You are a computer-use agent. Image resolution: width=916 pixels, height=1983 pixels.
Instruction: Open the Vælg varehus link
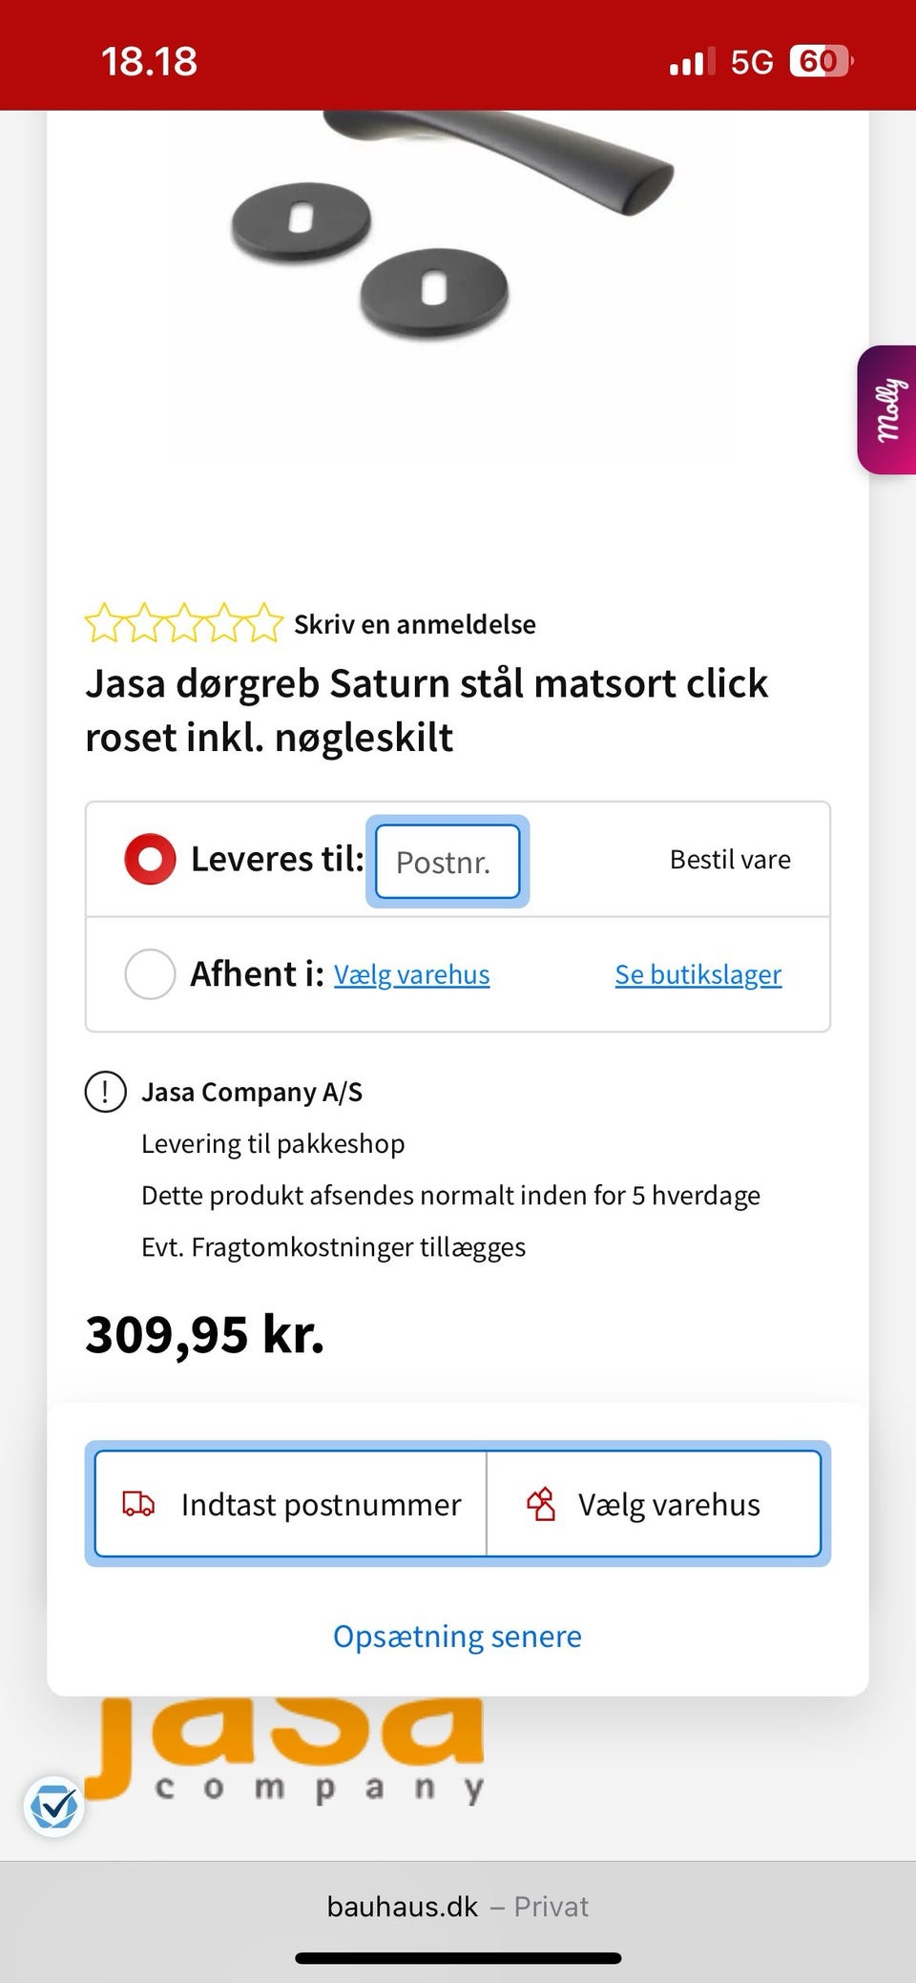click(x=411, y=974)
